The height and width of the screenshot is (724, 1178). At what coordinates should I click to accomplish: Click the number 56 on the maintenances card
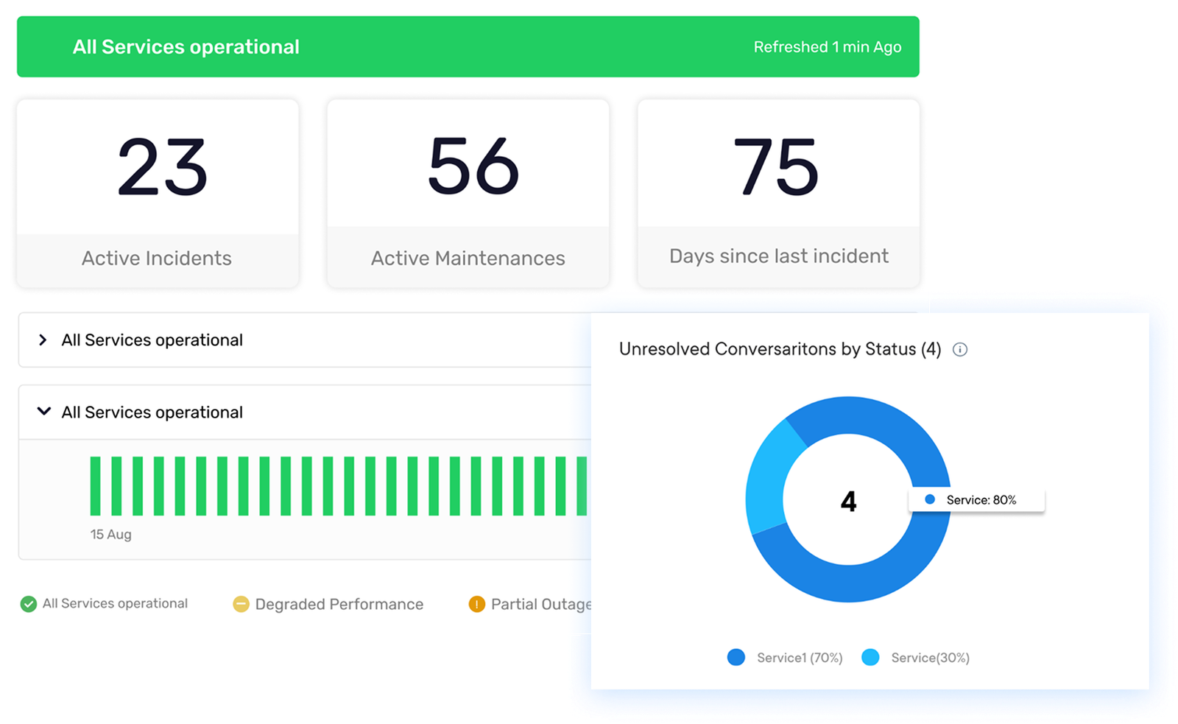click(473, 166)
